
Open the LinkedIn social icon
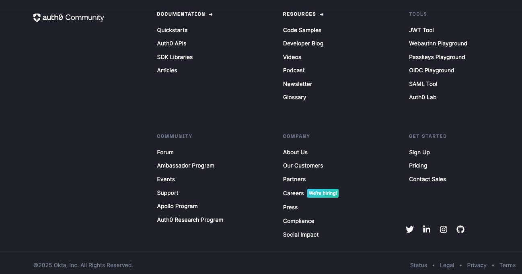tap(427, 229)
